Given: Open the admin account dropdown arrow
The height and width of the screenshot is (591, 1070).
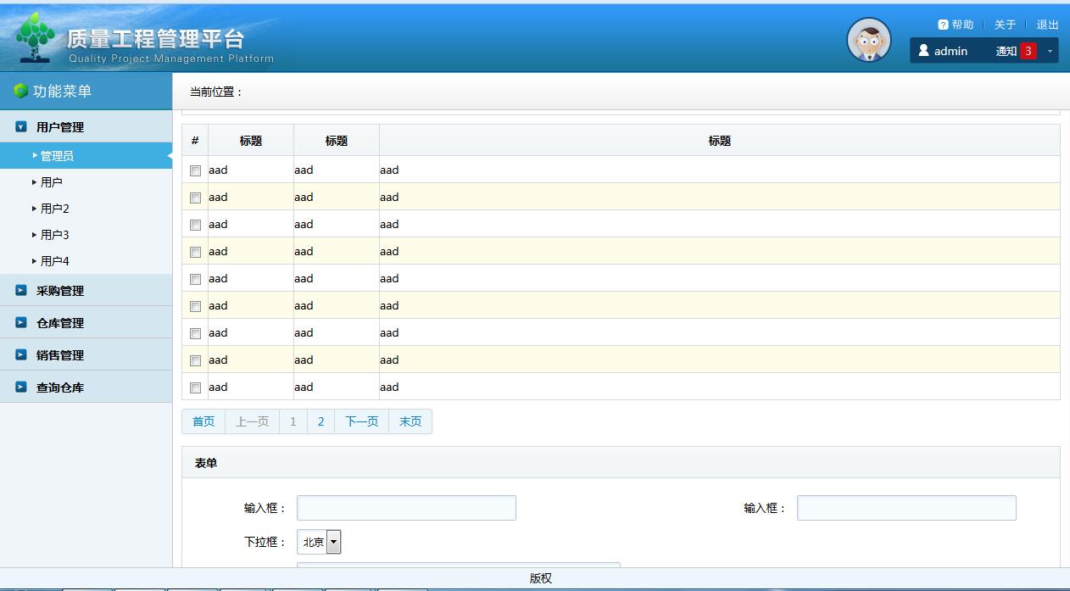Looking at the screenshot, I should 1050,51.
